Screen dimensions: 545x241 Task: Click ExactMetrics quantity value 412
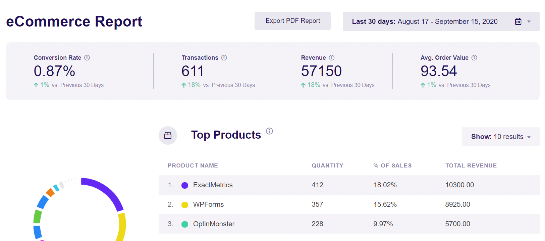pos(317,185)
